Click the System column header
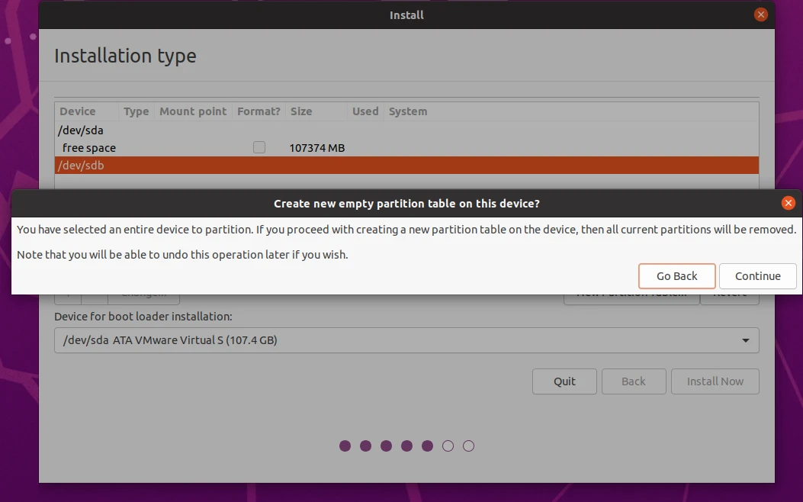803x502 pixels. tap(408, 111)
